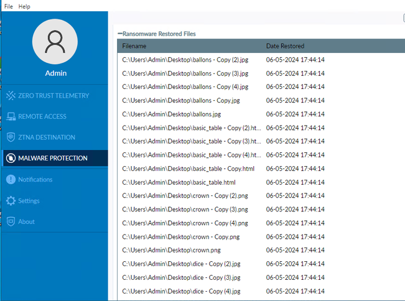
Task: Select row basic_table - Copy (2).ht...
Action: click(261, 127)
